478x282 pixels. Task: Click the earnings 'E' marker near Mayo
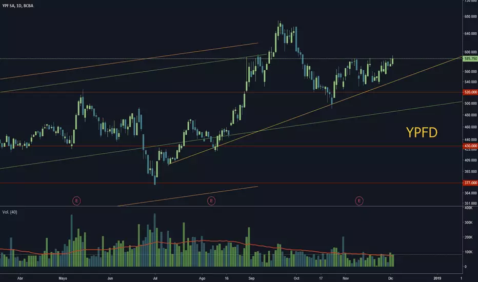click(x=76, y=201)
